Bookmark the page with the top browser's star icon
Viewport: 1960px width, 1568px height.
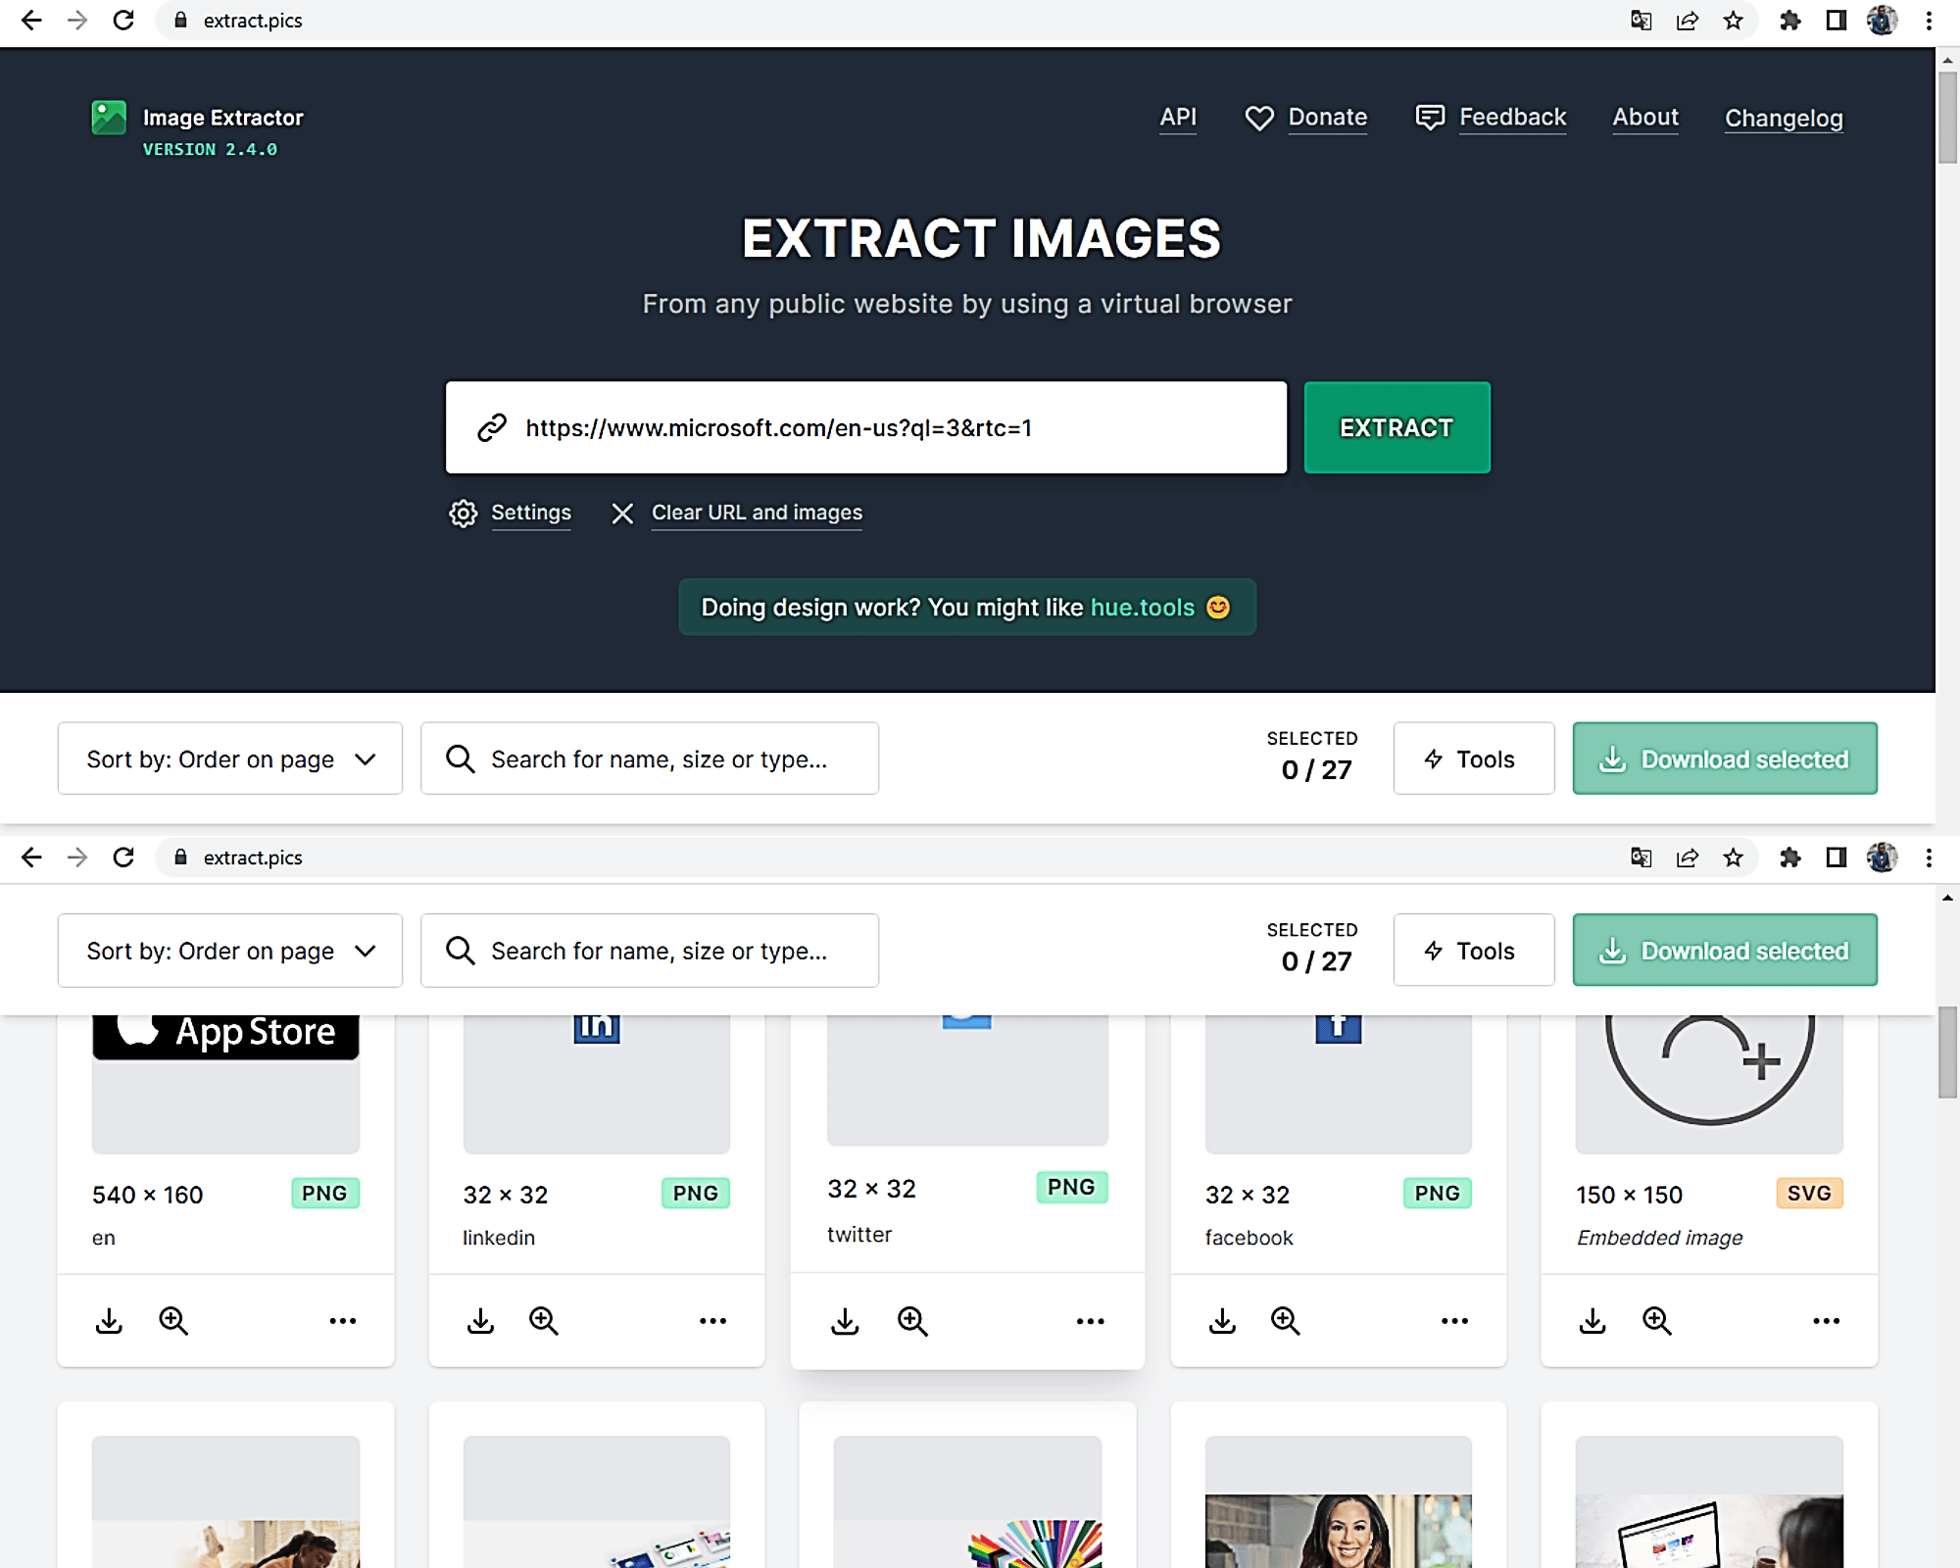[1734, 21]
